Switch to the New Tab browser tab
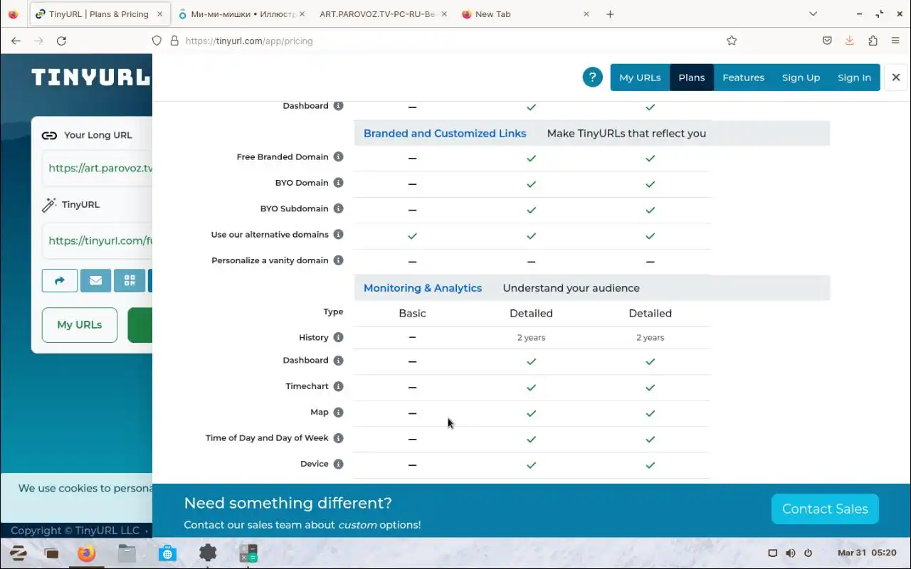The width and height of the screenshot is (911, 569). 527,14
